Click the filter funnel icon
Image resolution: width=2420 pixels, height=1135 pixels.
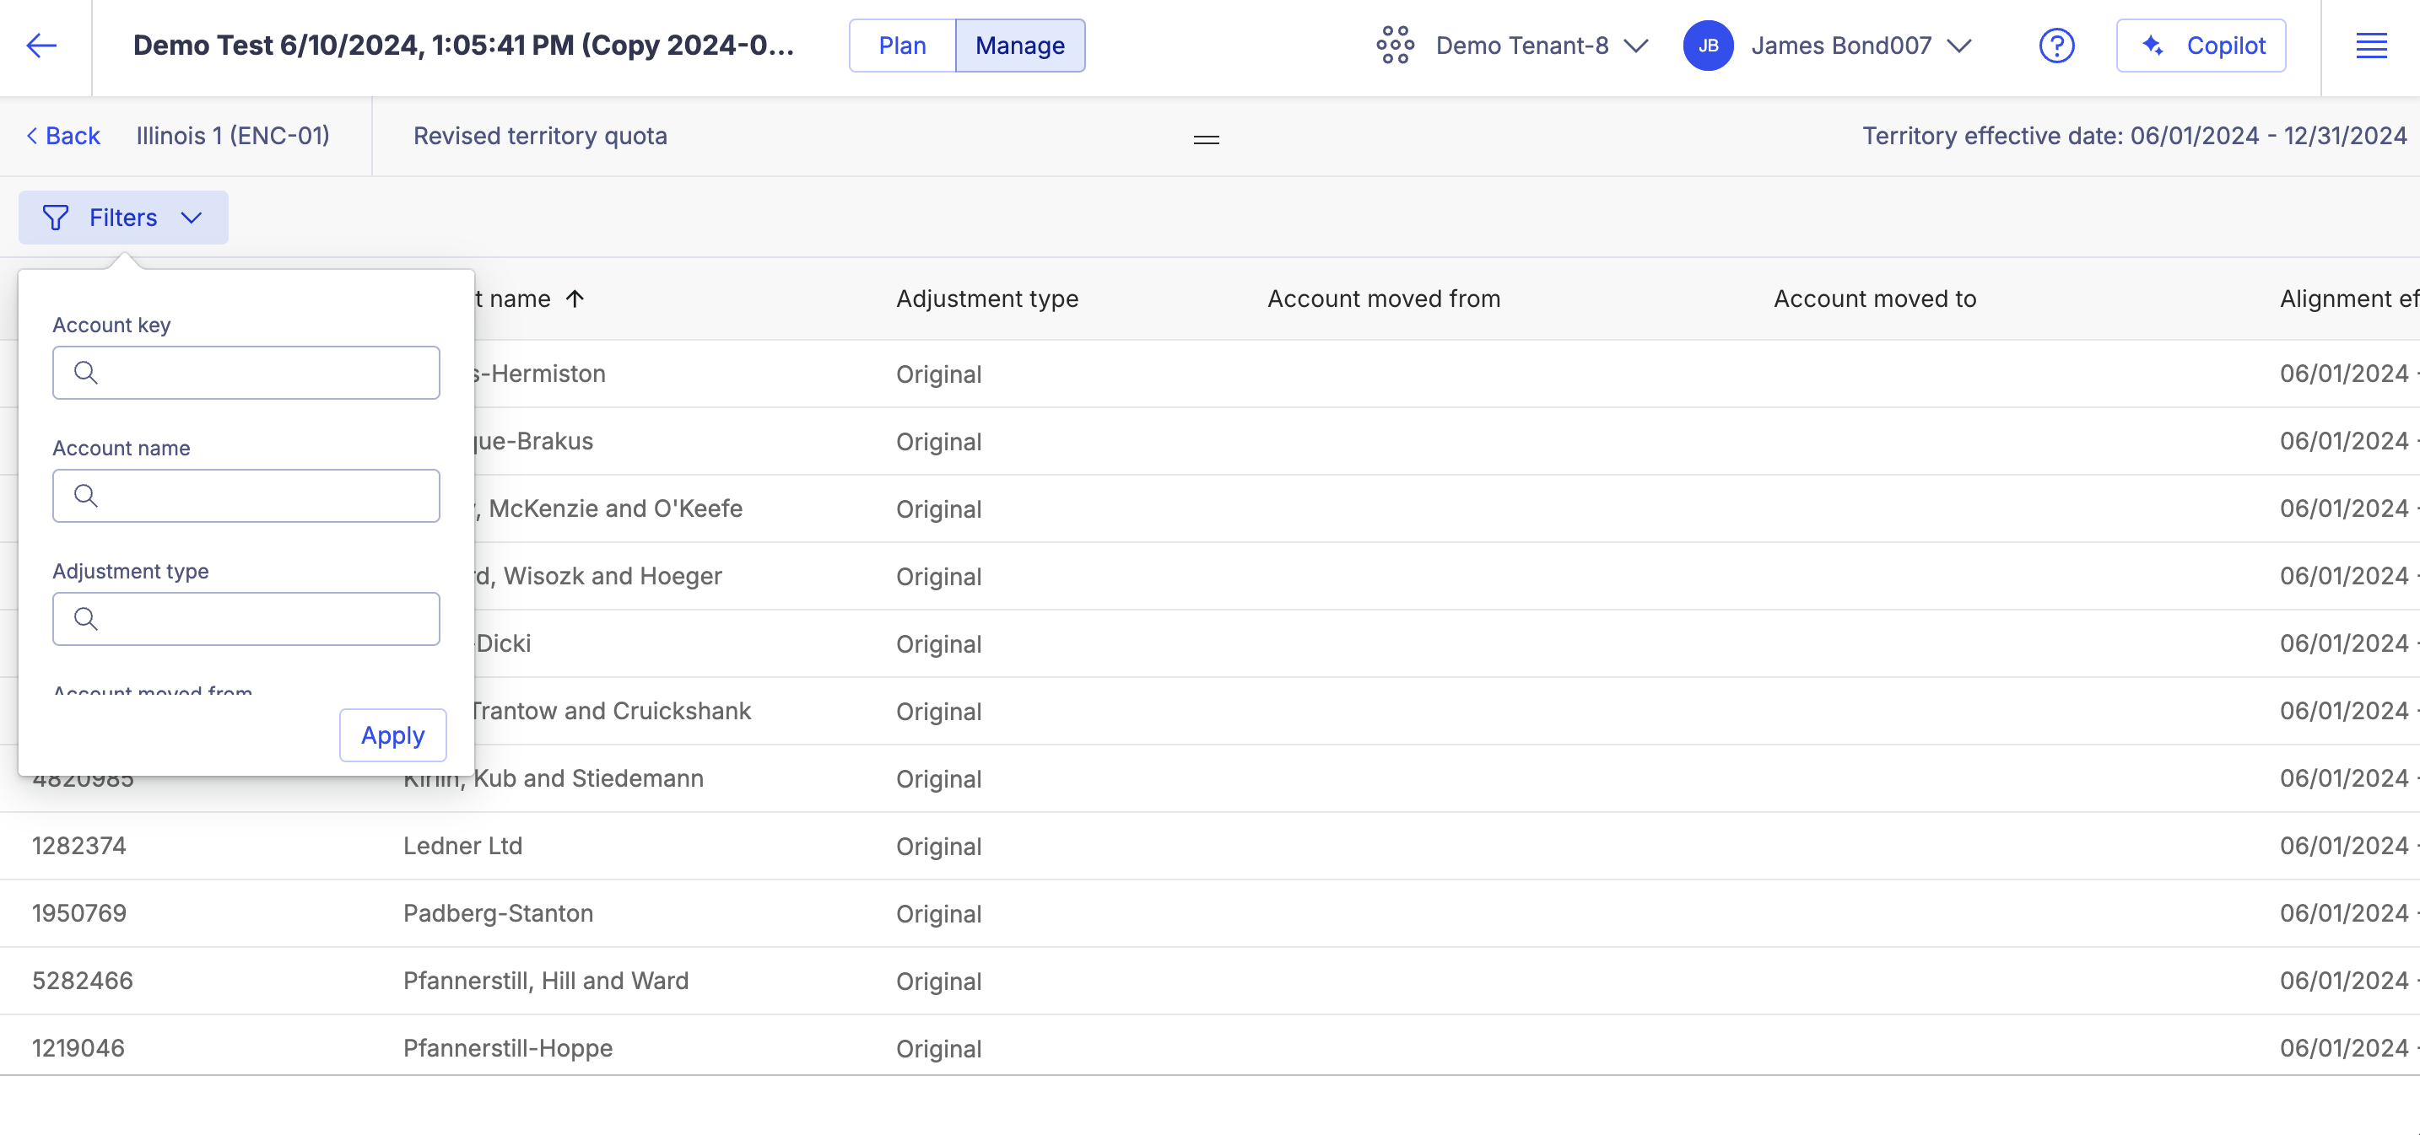point(56,216)
